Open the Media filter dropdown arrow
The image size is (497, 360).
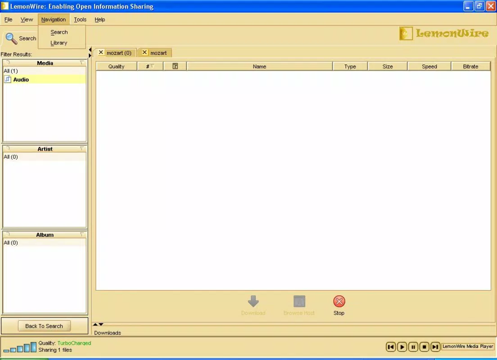coord(82,63)
